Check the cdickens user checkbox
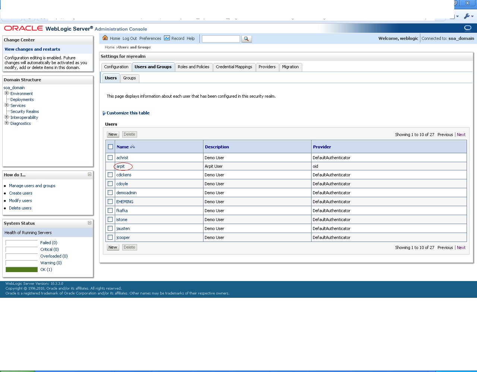This screenshot has width=477, height=372. tap(110, 174)
